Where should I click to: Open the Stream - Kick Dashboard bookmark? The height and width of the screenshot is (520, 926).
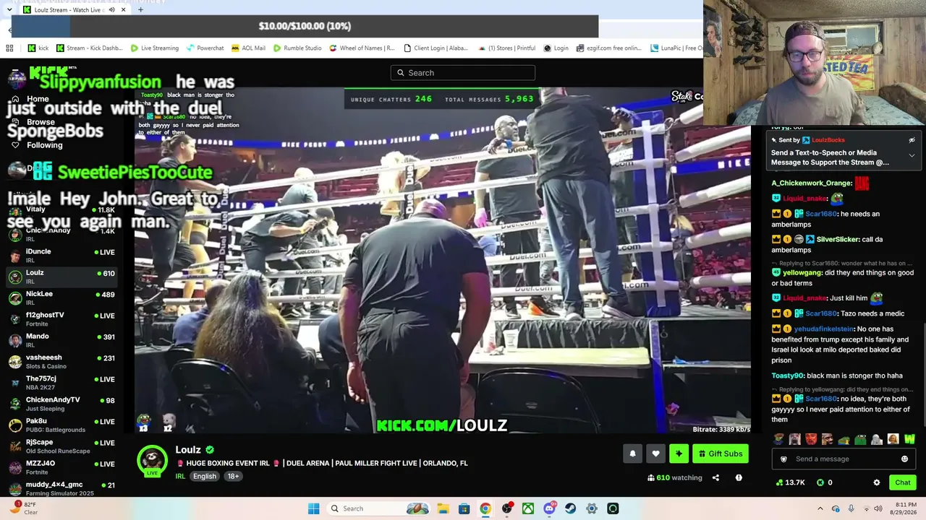pos(89,48)
